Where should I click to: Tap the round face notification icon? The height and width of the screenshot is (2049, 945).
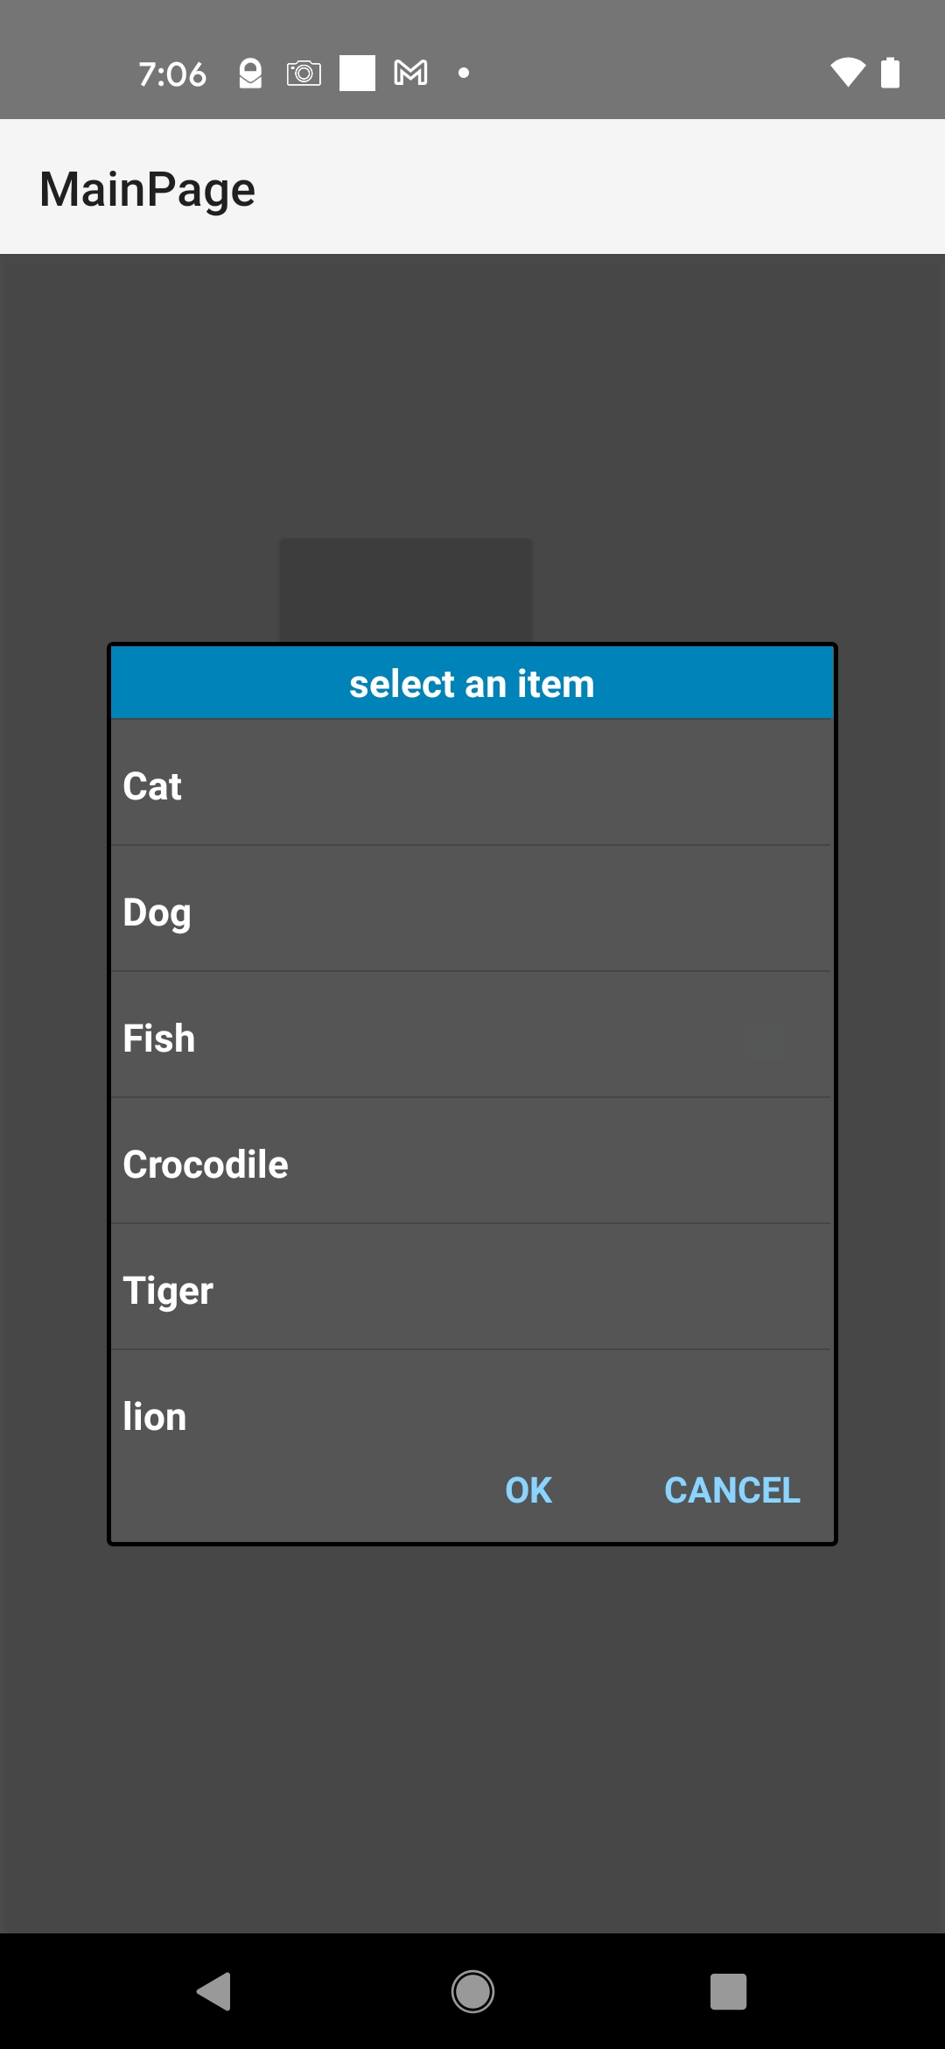(x=250, y=73)
